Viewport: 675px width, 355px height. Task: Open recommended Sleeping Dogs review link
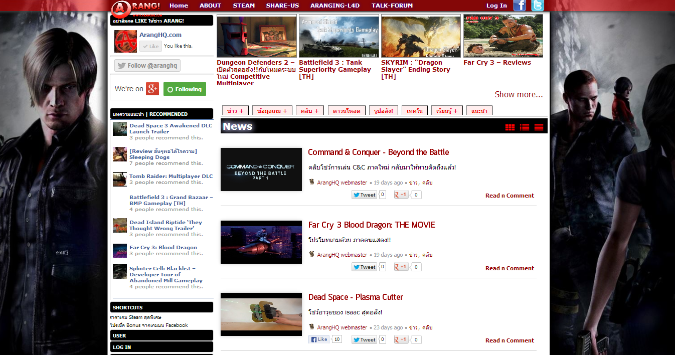[x=163, y=154]
